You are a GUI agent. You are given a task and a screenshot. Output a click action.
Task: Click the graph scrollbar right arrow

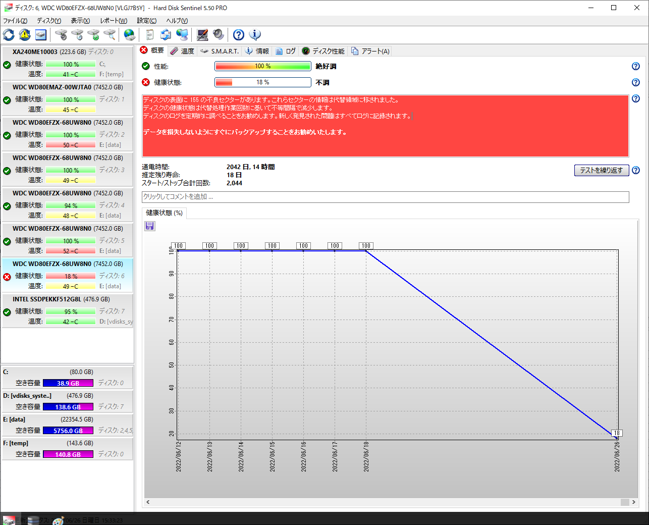tap(634, 502)
